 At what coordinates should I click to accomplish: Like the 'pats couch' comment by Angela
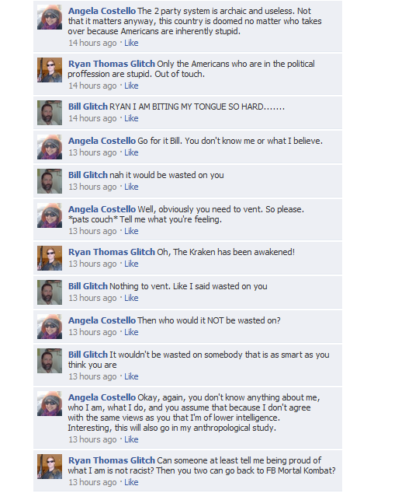point(131,231)
